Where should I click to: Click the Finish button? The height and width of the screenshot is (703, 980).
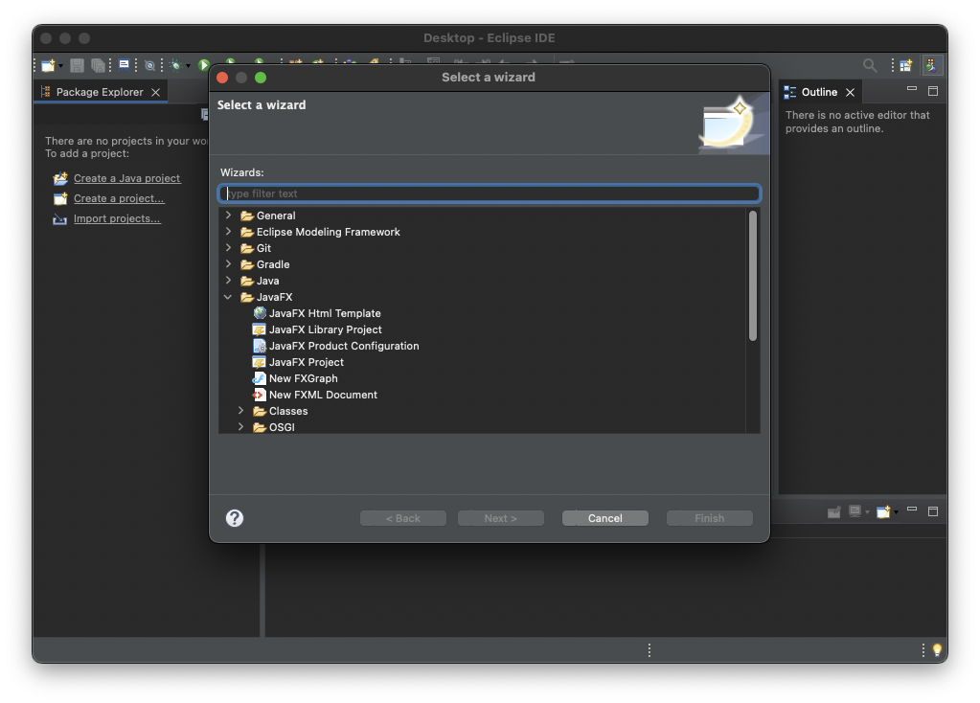coord(710,518)
